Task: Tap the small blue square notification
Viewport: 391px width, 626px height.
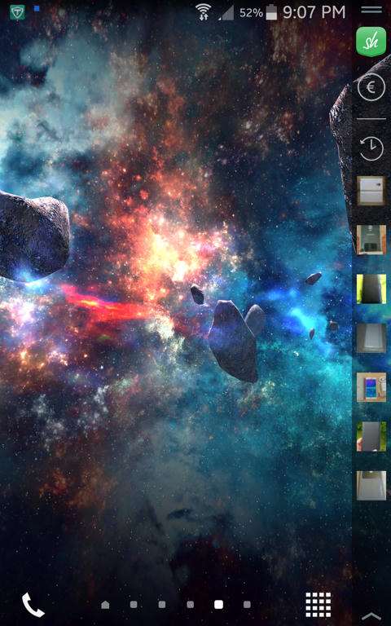Action: click(37, 8)
